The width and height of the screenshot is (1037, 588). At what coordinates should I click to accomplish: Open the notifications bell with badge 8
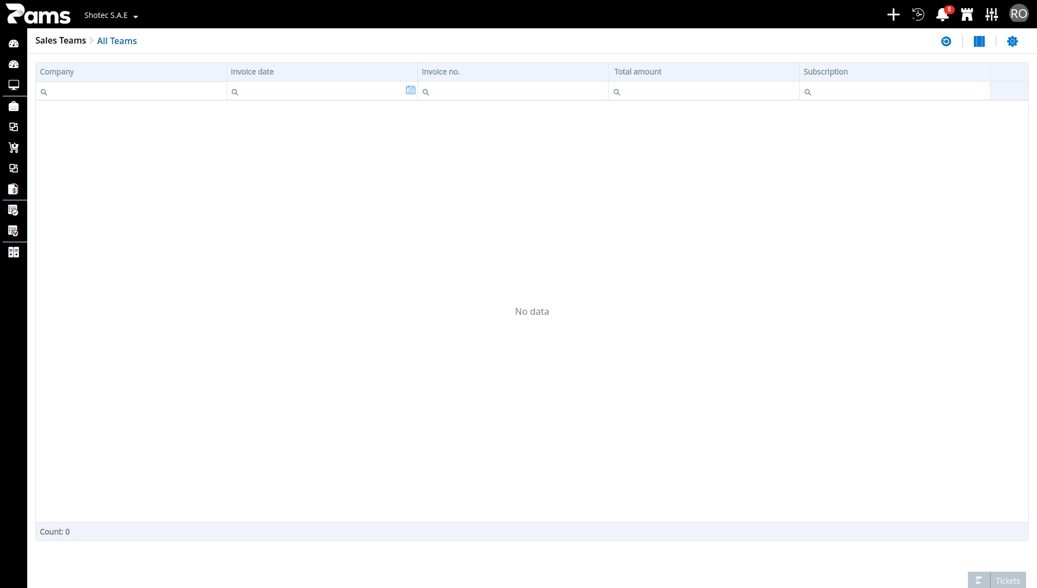[x=943, y=15]
